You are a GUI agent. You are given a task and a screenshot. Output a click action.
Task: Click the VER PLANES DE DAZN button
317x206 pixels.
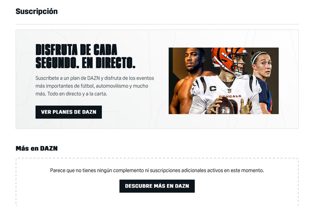[x=69, y=112]
